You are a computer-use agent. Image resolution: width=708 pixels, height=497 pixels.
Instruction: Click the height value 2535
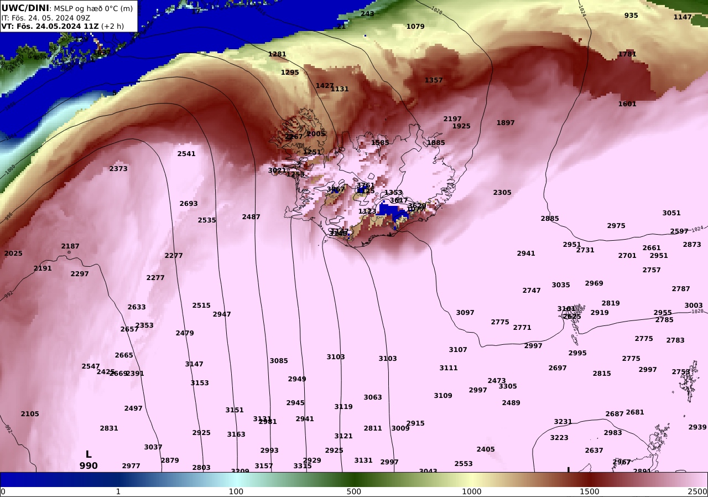click(x=207, y=220)
